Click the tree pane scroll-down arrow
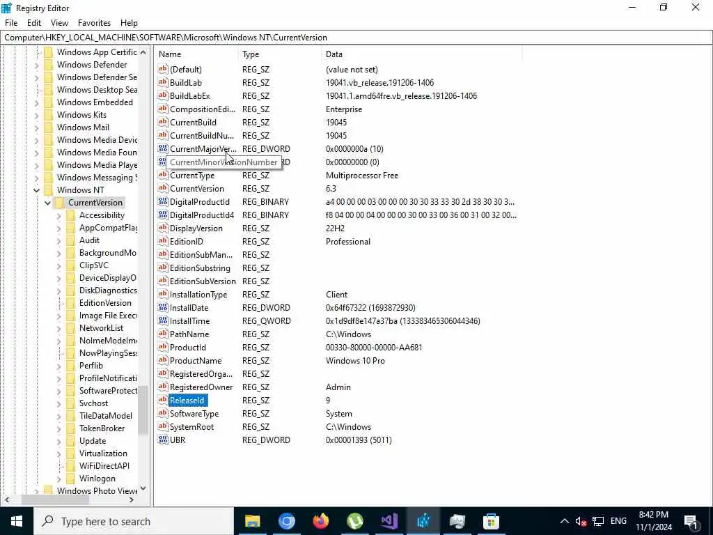 click(143, 488)
